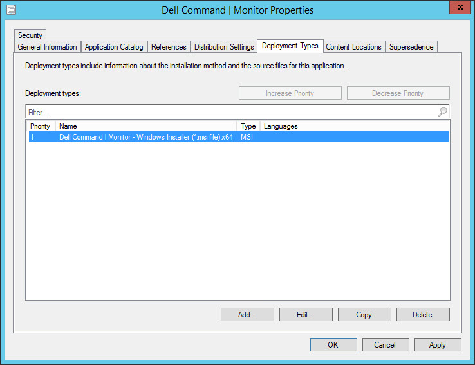Open the General Information tab
Image resolution: width=475 pixels, height=365 pixels.
click(48, 47)
